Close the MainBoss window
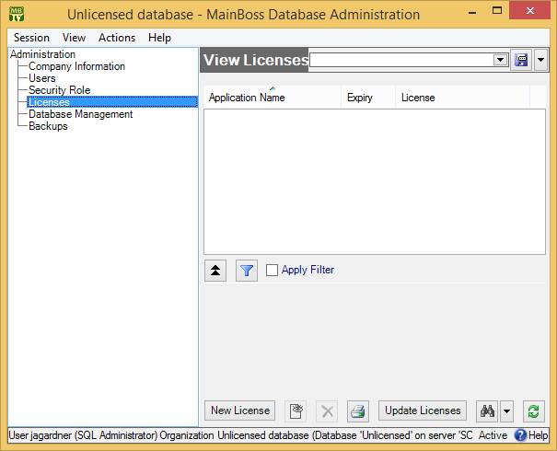The width and height of the screenshot is (557, 451). (x=530, y=11)
